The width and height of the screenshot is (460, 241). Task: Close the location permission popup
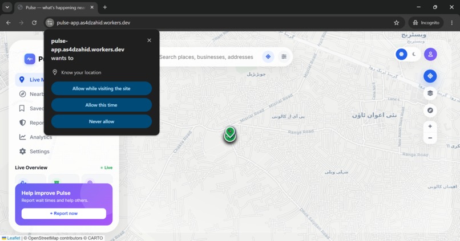(x=149, y=40)
